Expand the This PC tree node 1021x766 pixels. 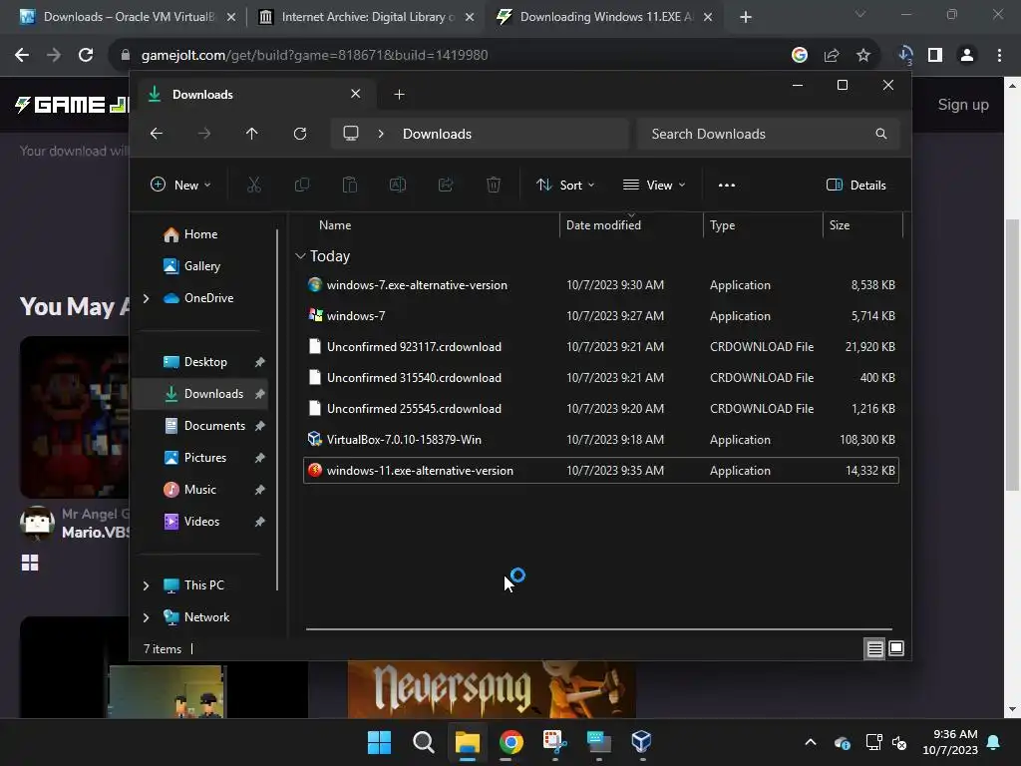[x=146, y=585]
